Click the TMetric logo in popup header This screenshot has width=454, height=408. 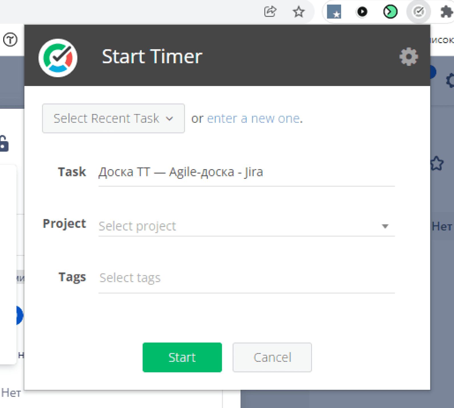pyautogui.click(x=58, y=58)
